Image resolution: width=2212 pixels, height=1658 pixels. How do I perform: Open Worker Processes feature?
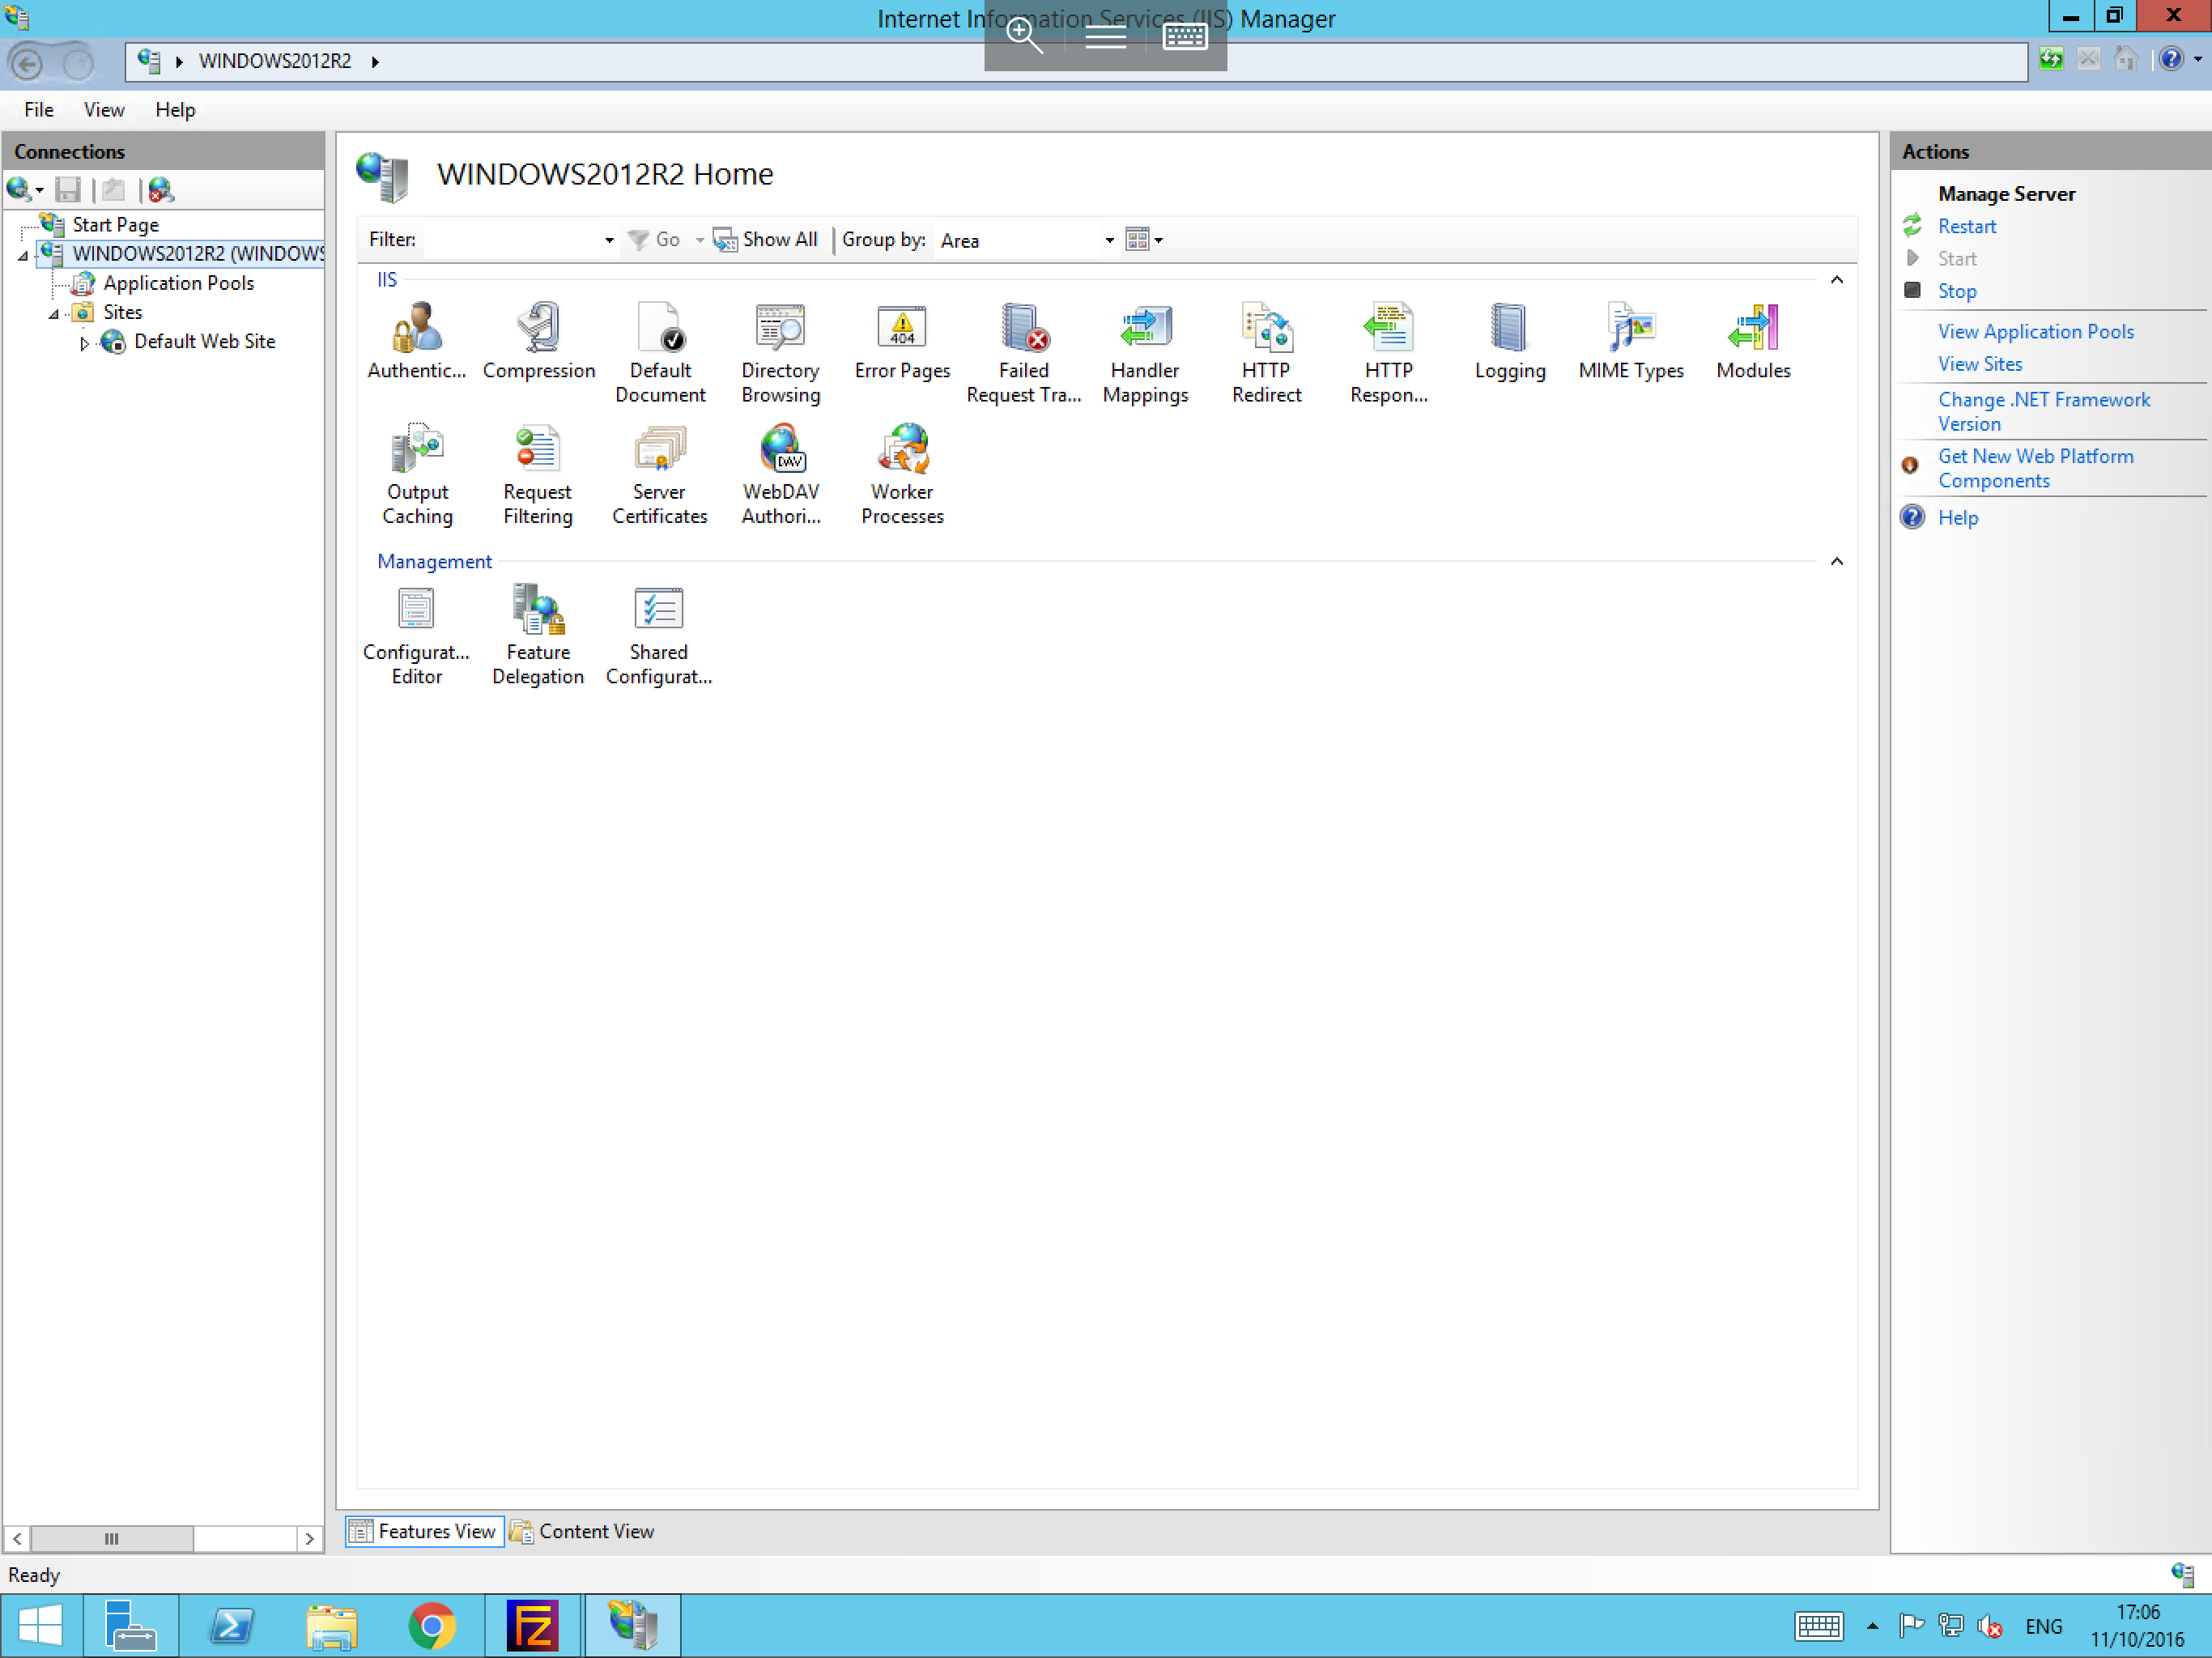point(902,475)
